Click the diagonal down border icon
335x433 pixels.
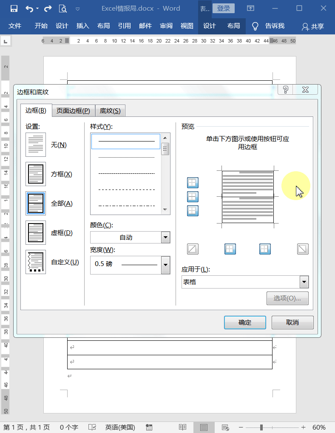coord(303,249)
